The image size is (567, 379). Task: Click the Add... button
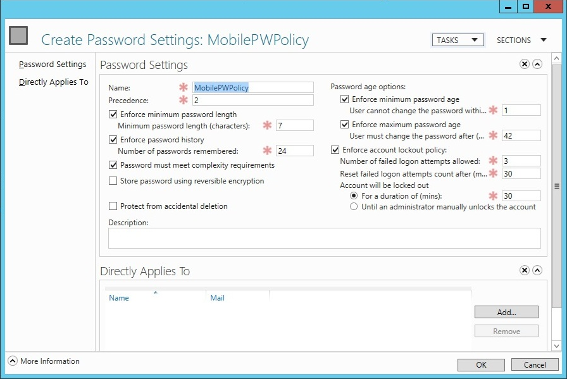[506, 312]
